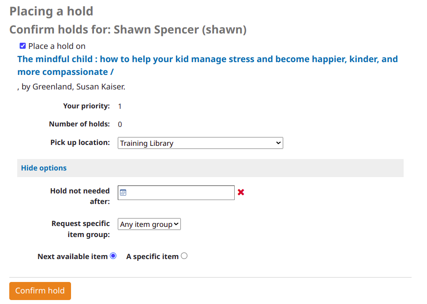Click the 'Request specific item group:' label

coord(80,229)
